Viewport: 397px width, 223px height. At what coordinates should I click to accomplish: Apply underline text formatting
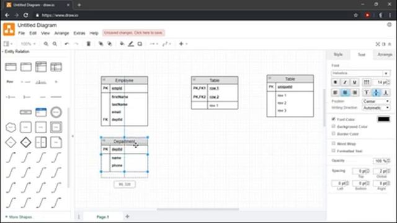point(354,82)
